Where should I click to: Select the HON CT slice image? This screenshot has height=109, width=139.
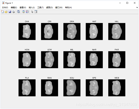[27, 60]
